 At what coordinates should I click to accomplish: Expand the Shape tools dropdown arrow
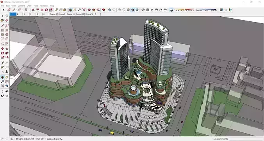click(x=29, y=10)
